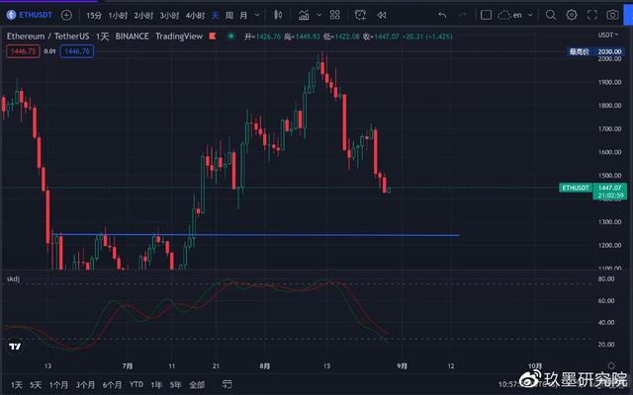Click the 2000.00 price axis label
The height and width of the screenshot is (395, 633).
point(609,59)
